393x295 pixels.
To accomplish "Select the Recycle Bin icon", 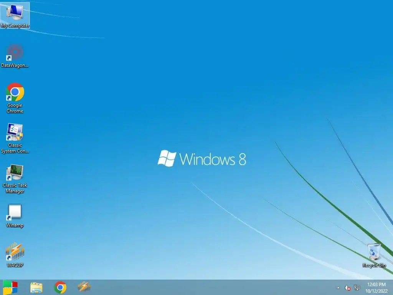I will 374,255.
